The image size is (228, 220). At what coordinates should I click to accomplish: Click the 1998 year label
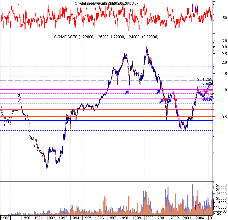124,218
